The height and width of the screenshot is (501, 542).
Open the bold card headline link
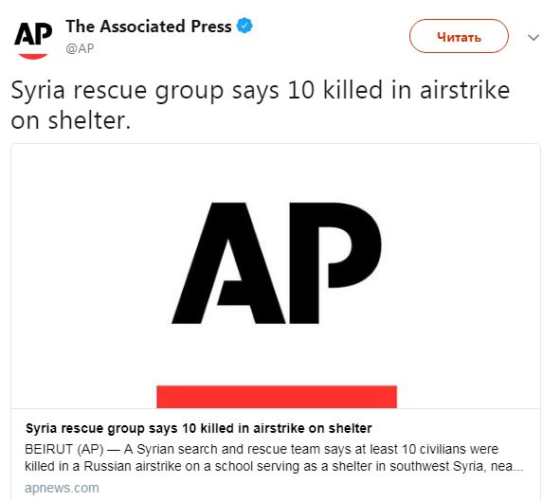point(199,428)
